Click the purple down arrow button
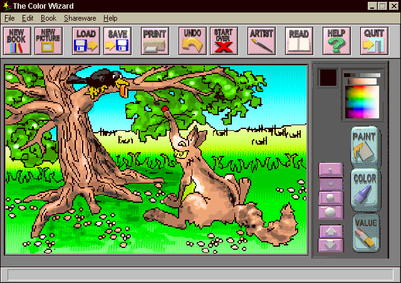 (331, 245)
